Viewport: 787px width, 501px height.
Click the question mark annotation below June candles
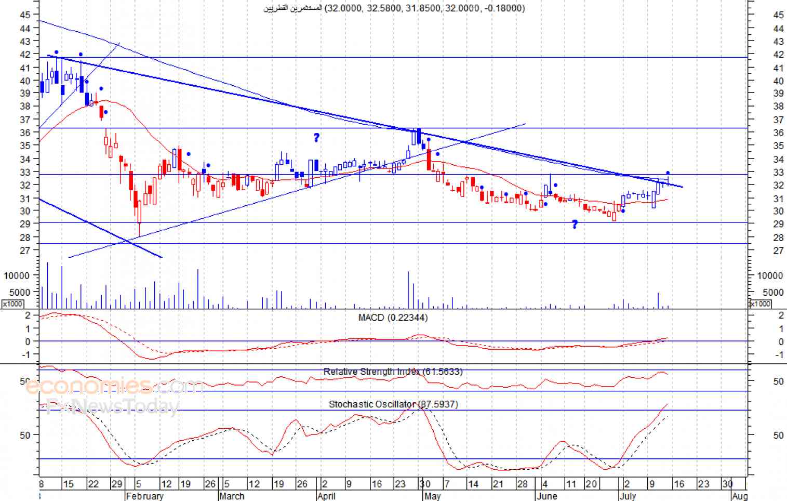coord(575,224)
